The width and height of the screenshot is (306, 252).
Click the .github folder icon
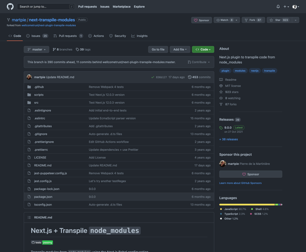pyautogui.click(x=29, y=87)
